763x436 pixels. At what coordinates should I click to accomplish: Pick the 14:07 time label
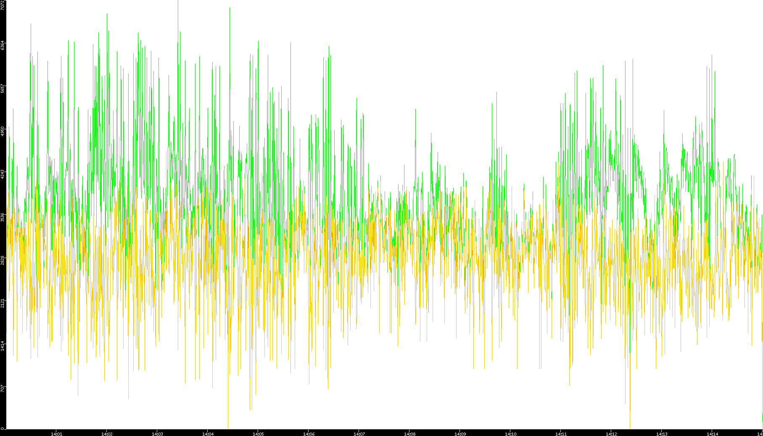[x=359, y=434]
